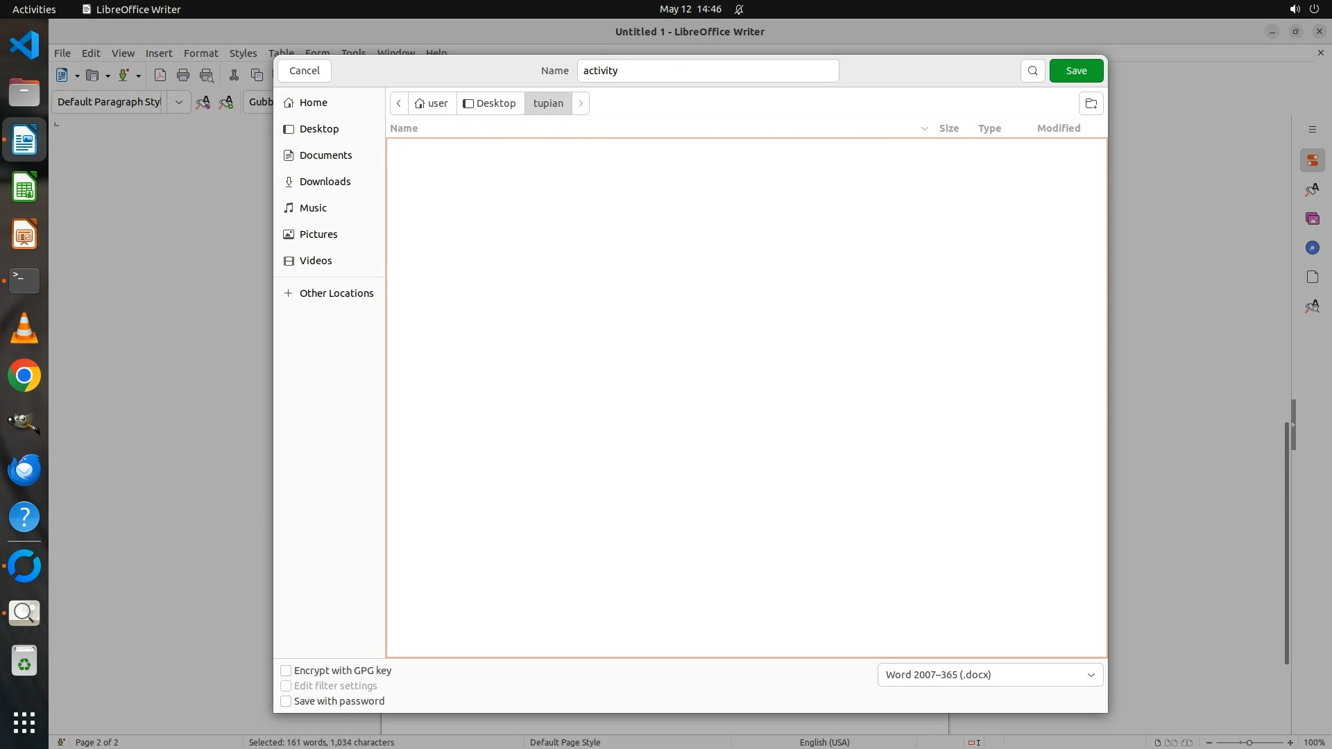Enable Encrypt with GPG key checkbox
The image size is (1332, 749).
(286, 671)
